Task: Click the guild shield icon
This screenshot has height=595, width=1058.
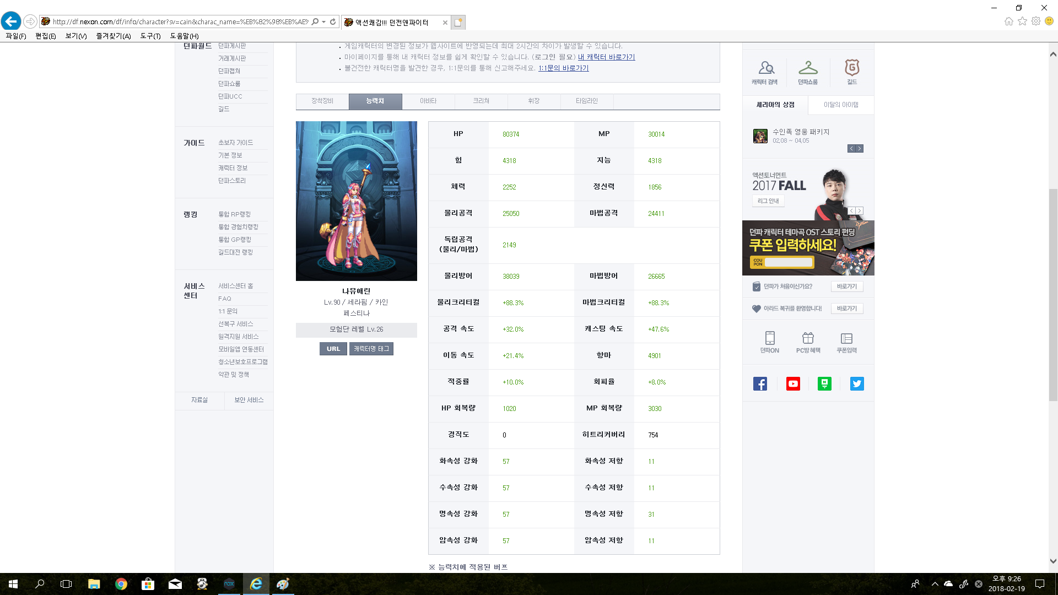Action: 852,68
